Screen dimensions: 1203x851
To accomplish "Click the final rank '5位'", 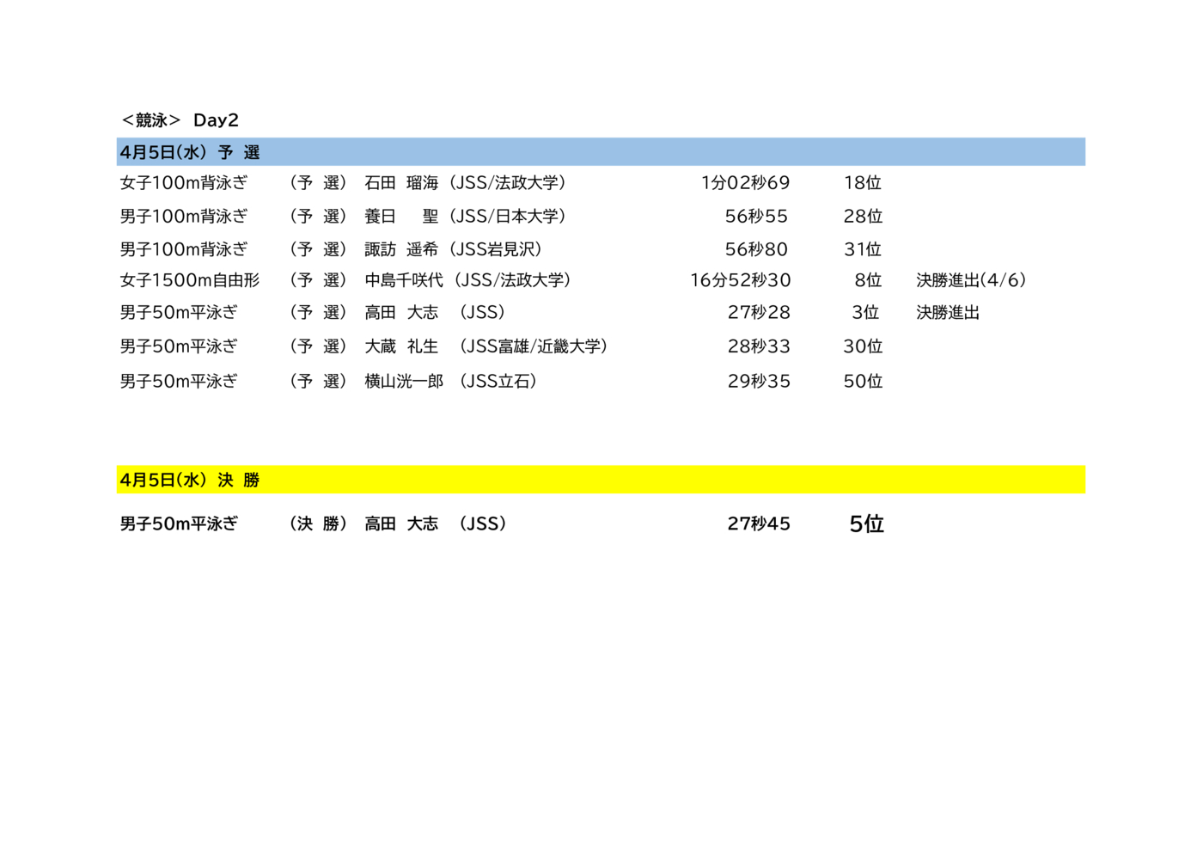I will [866, 523].
